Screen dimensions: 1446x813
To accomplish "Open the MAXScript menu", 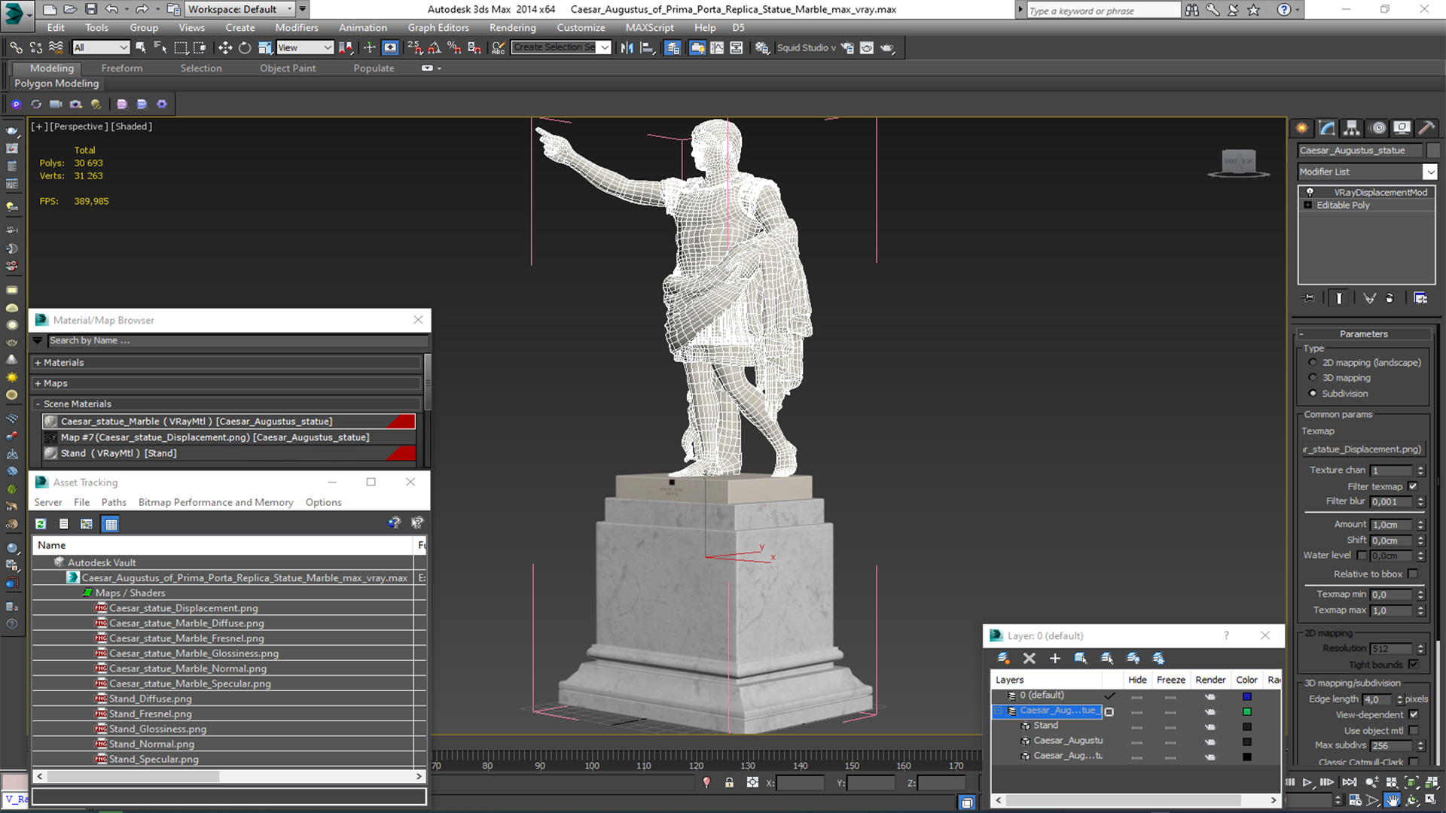I will click(649, 27).
